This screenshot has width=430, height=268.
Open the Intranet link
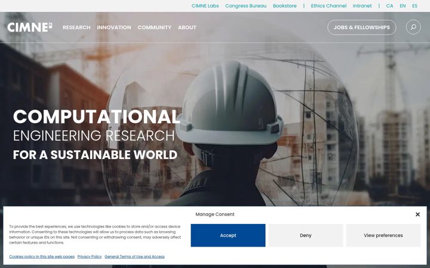(x=363, y=6)
